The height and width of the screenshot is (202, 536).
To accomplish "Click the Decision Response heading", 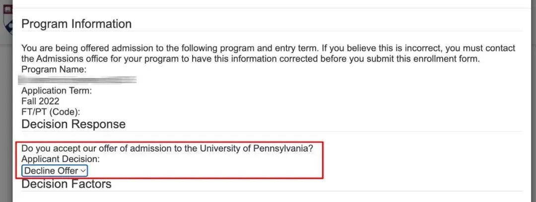I will (73, 124).
